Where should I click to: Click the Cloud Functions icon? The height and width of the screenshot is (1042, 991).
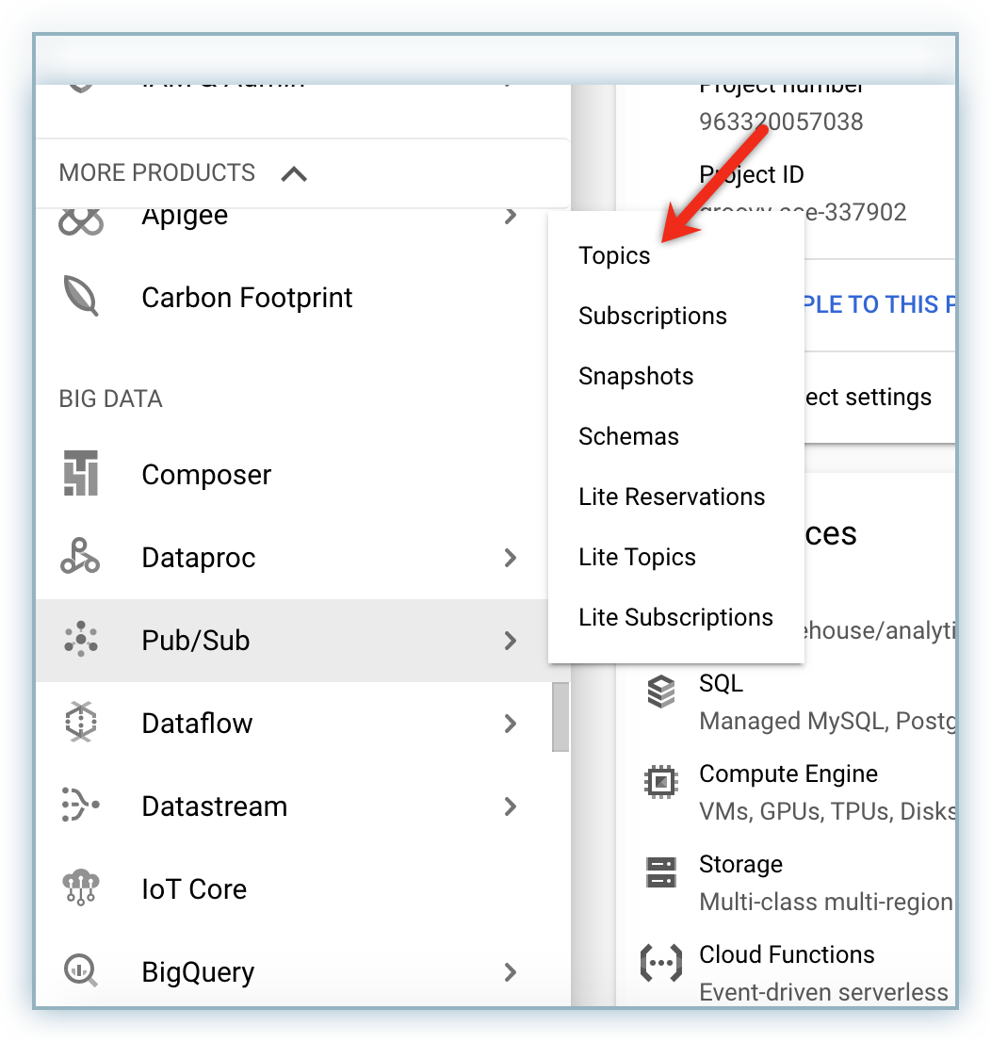661,962
